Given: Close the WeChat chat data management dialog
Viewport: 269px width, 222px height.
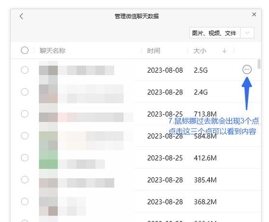Looking at the screenshot, I should coord(254,14).
